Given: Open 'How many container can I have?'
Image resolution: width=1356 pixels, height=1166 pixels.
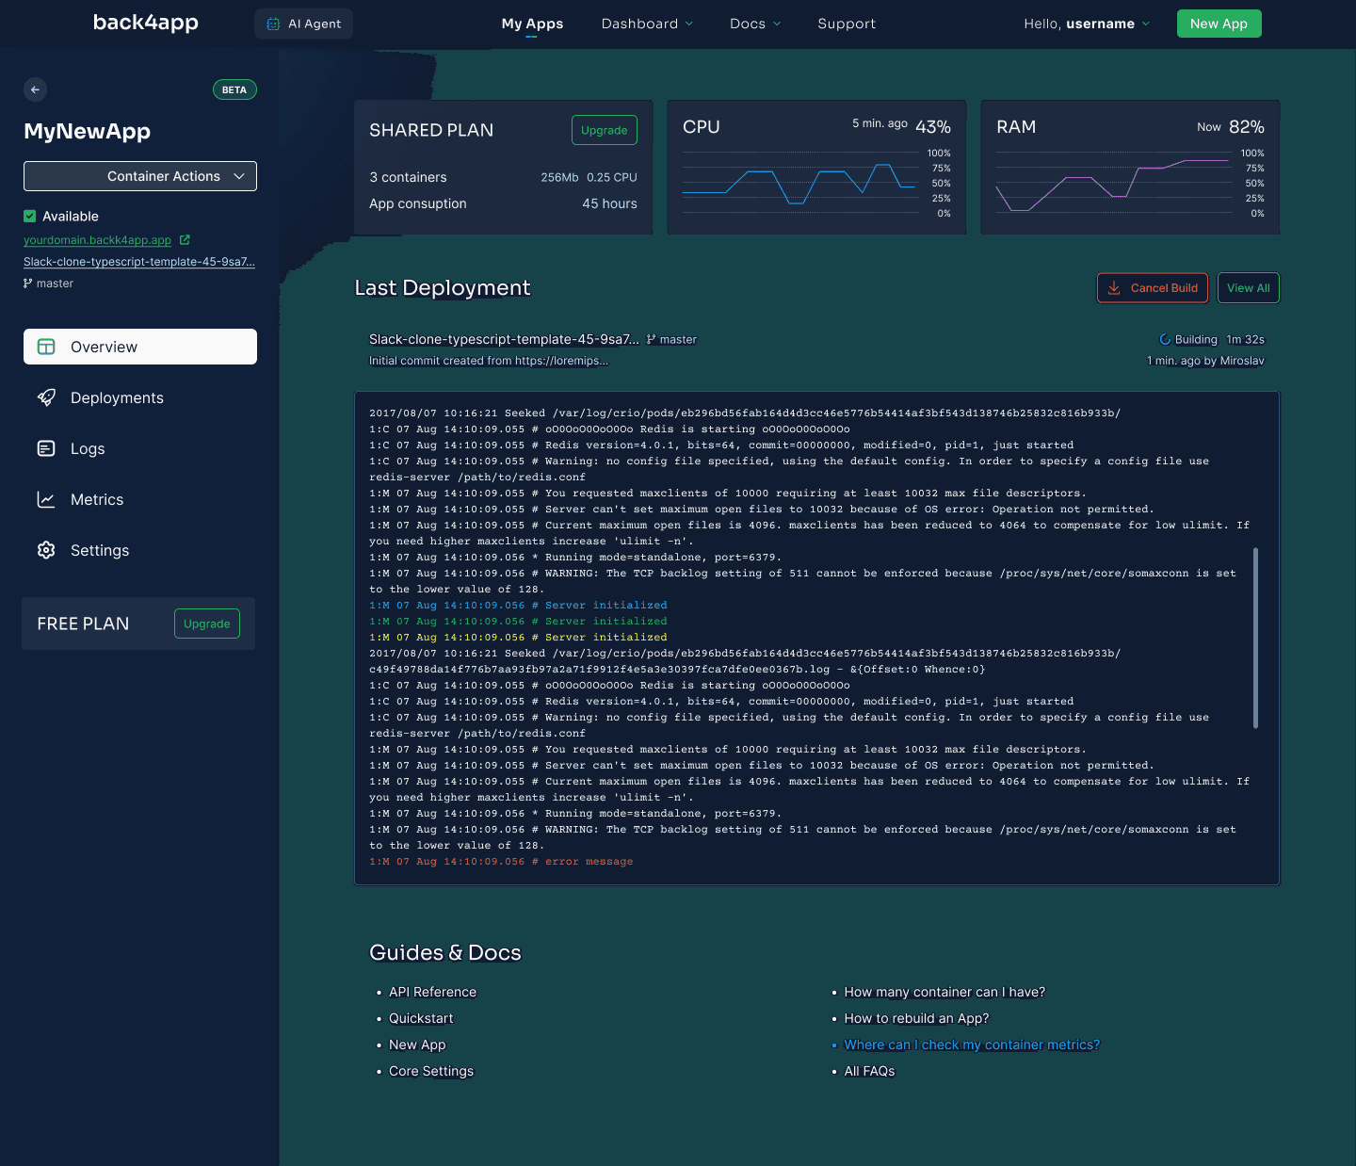Looking at the screenshot, I should pyautogui.click(x=944, y=992).
